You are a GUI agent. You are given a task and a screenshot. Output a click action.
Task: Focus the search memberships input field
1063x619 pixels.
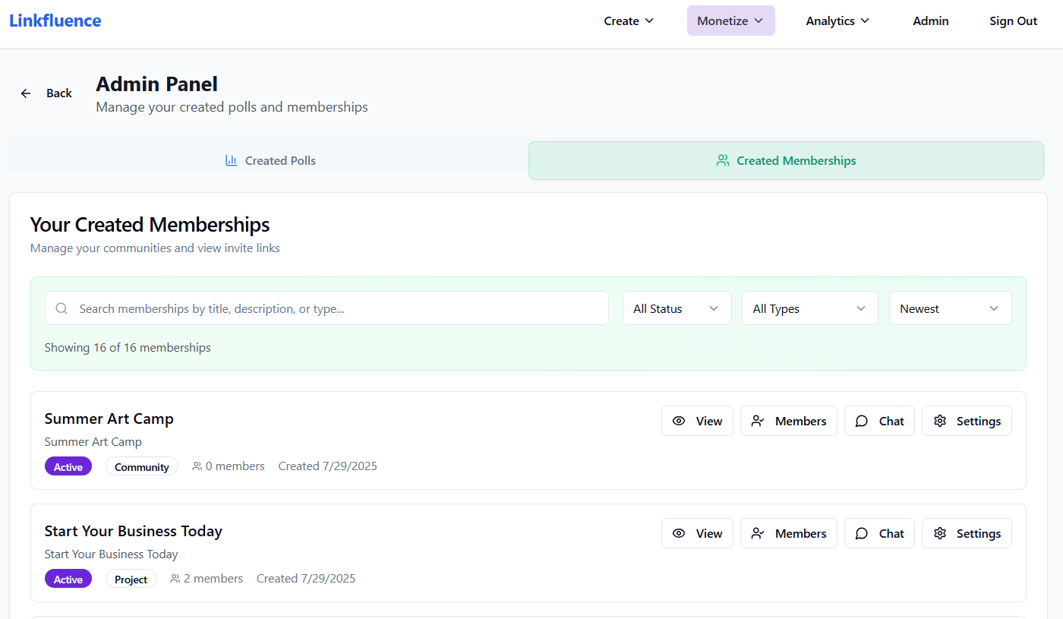[326, 308]
